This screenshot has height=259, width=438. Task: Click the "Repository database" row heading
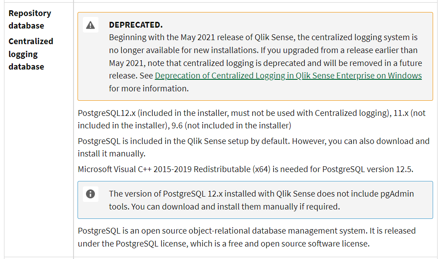coord(29,19)
